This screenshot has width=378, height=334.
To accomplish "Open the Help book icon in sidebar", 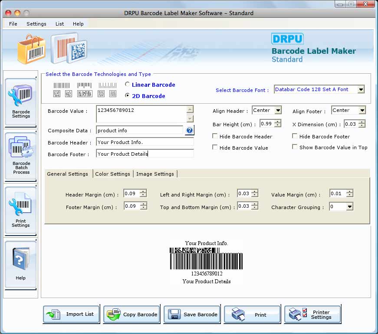I will coord(21,265).
